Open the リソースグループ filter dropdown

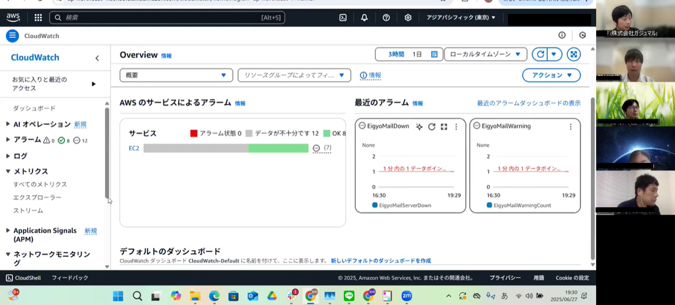click(x=294, y=75)
